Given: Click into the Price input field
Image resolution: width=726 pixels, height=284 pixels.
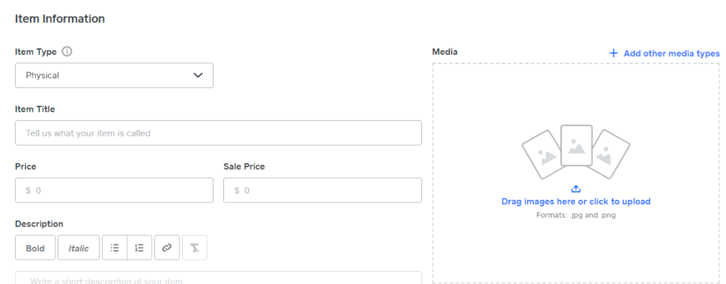Looking at the screenshot, I should pos(115,190).
